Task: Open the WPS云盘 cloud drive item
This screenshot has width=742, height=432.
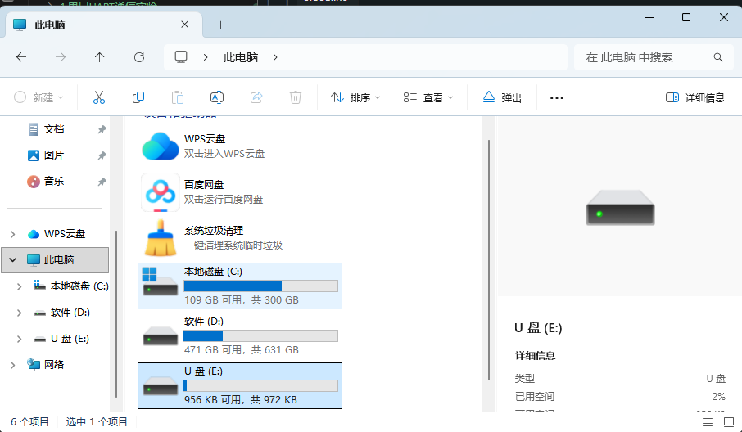Action: [x=203, y=146]
